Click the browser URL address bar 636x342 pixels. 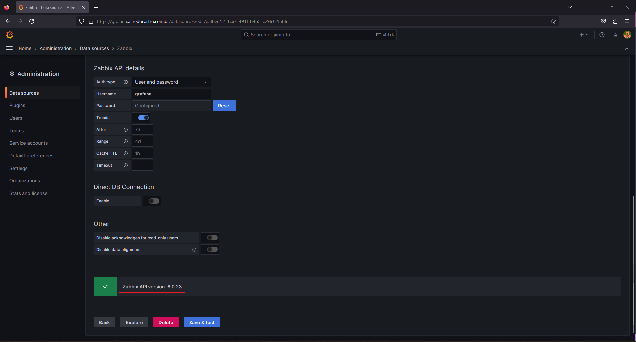click(318, 21)
